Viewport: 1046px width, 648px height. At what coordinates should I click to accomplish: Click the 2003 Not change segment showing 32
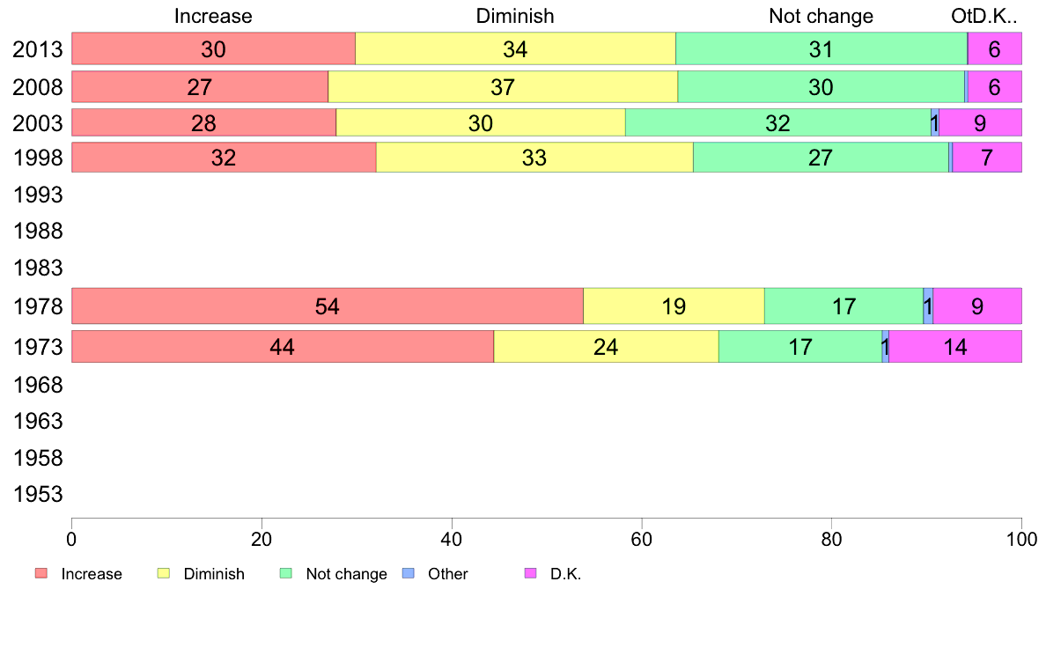pyautogui.click(x=778, y=122)
